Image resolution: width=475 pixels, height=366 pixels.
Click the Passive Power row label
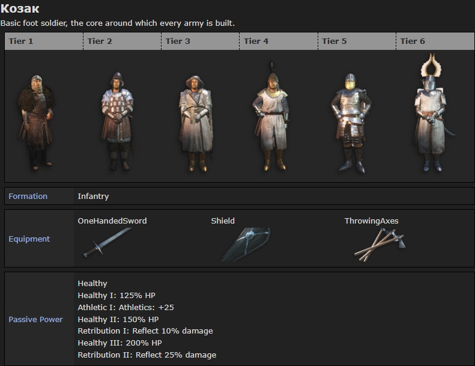coord(35,319)
